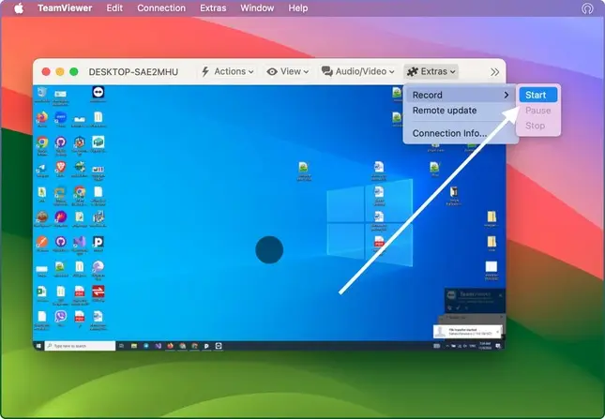Image resolution: width=605 pixels, height=419 pixels.
Task: Expand the hidden system tray icons chevron
Action: click(x=447, y=346)
